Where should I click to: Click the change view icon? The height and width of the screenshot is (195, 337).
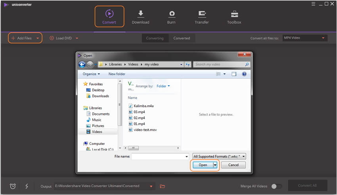pyautogui.click(x=218, y=74)
